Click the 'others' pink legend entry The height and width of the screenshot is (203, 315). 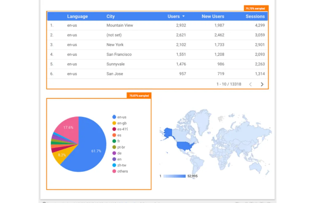(x=122, y=171)
